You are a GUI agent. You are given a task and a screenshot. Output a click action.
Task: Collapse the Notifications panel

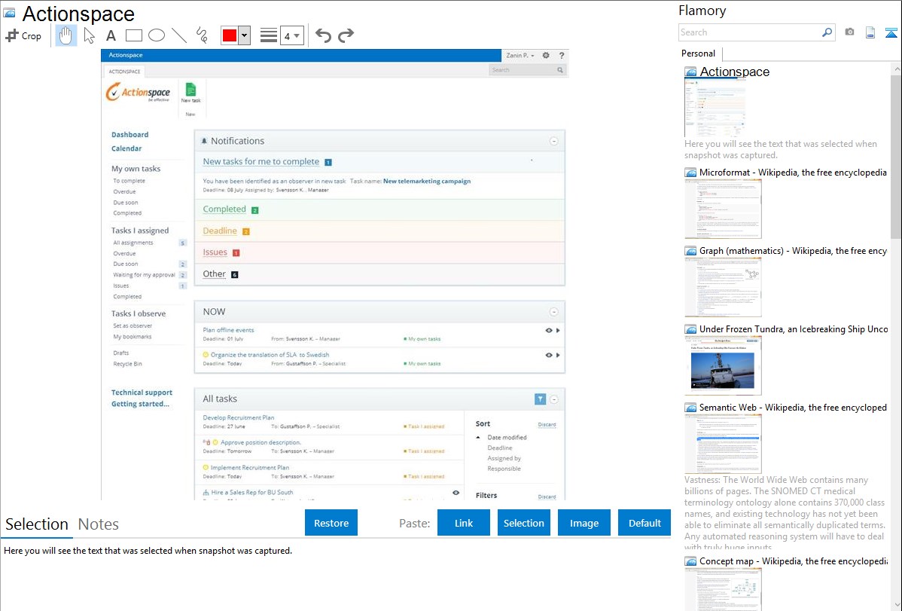(x=554, y=141)
